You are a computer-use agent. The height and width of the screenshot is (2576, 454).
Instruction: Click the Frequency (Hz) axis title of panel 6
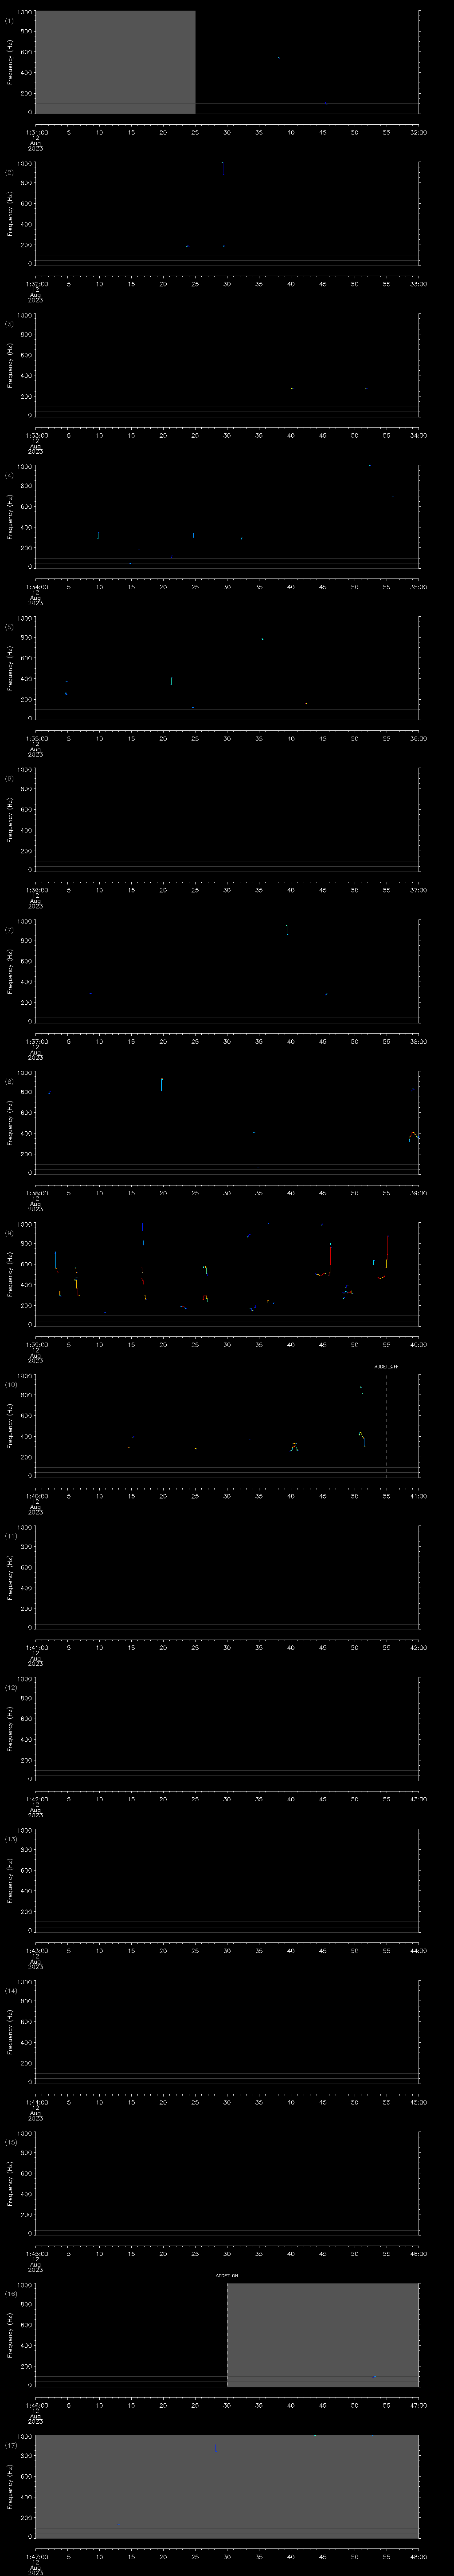coord(10,820)
